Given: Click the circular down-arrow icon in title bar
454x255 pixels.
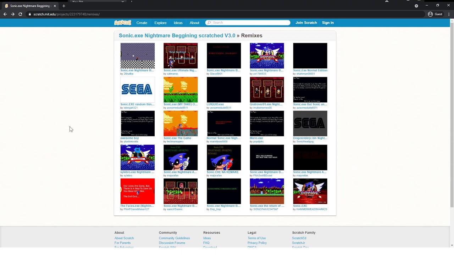Looking at the screenshot, I should (x=416, y=6).
